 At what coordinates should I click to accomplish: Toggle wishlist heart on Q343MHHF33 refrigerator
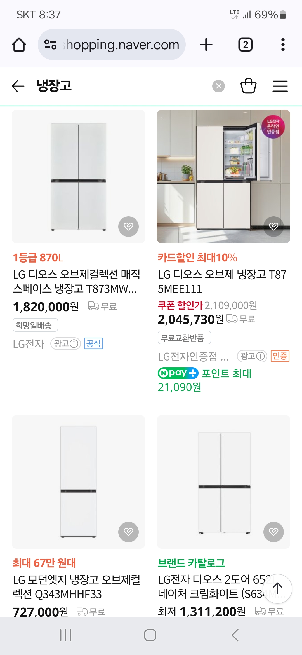[x=128, y=532]
